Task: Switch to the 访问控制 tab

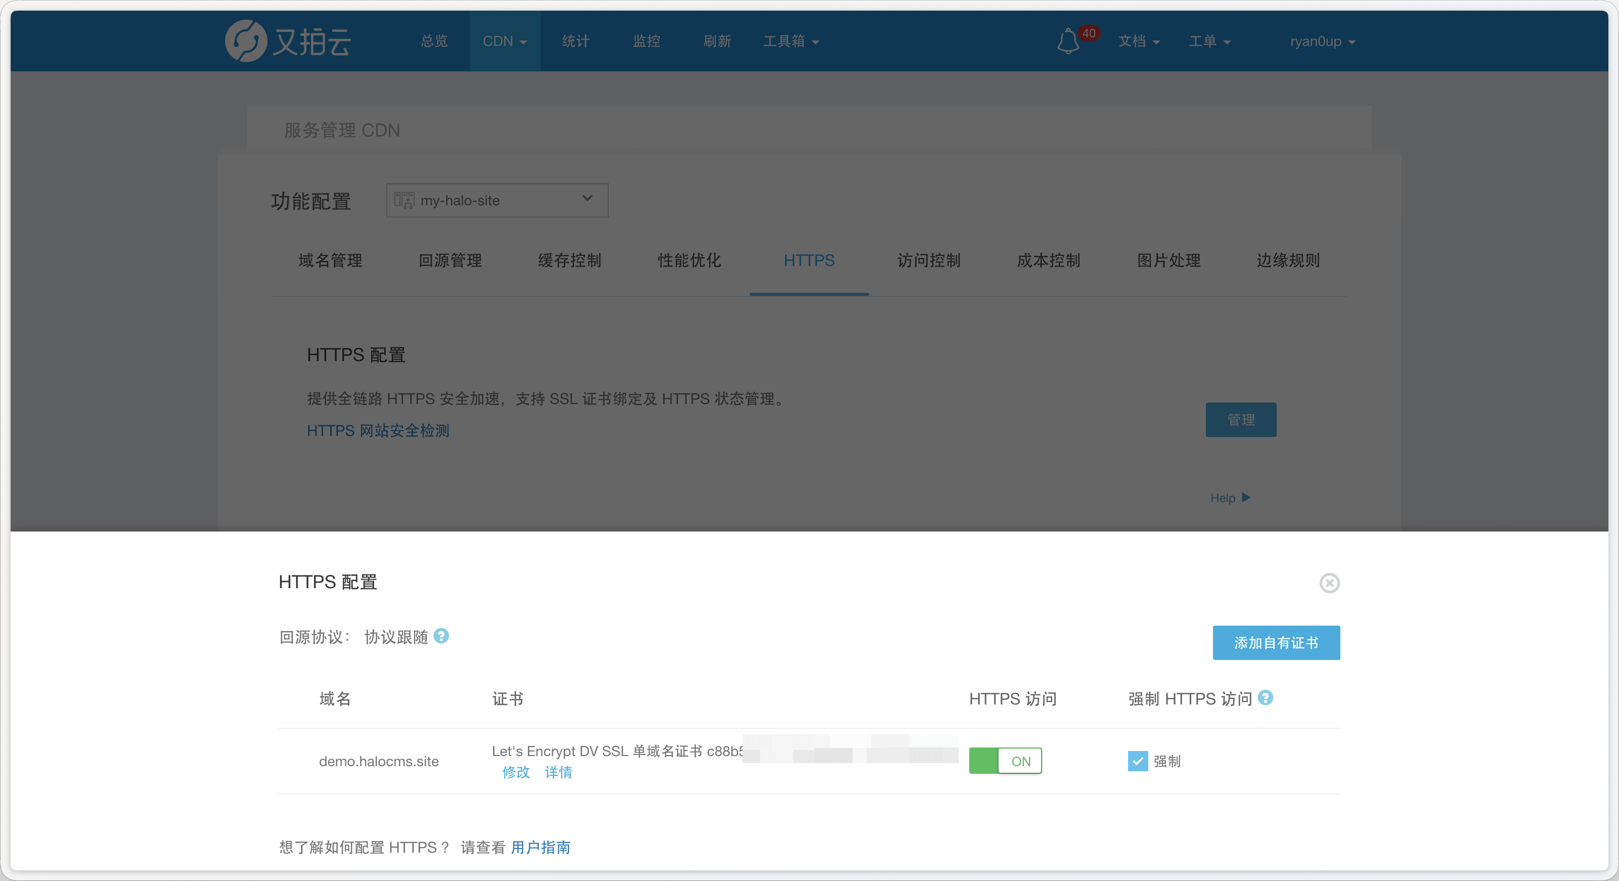Action: pyautogui.click(x=928, y=260)
